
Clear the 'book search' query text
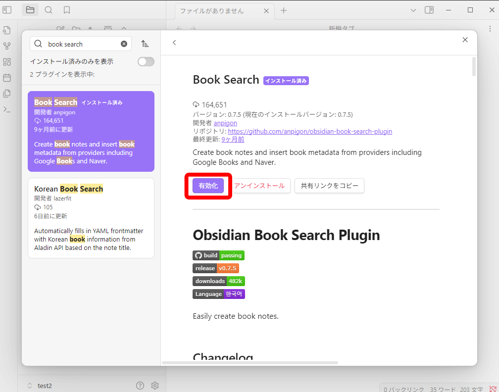tap(124, 44)
